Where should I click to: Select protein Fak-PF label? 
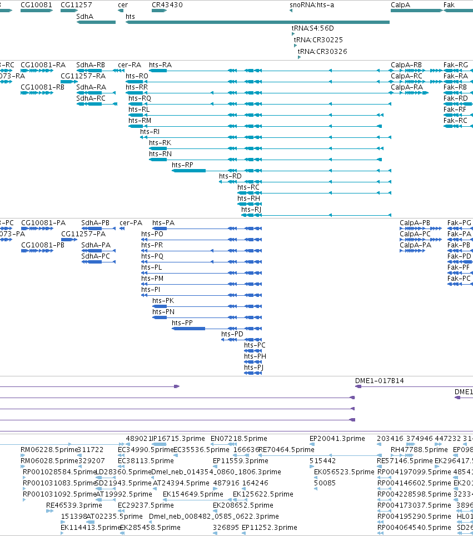[459, 267]
